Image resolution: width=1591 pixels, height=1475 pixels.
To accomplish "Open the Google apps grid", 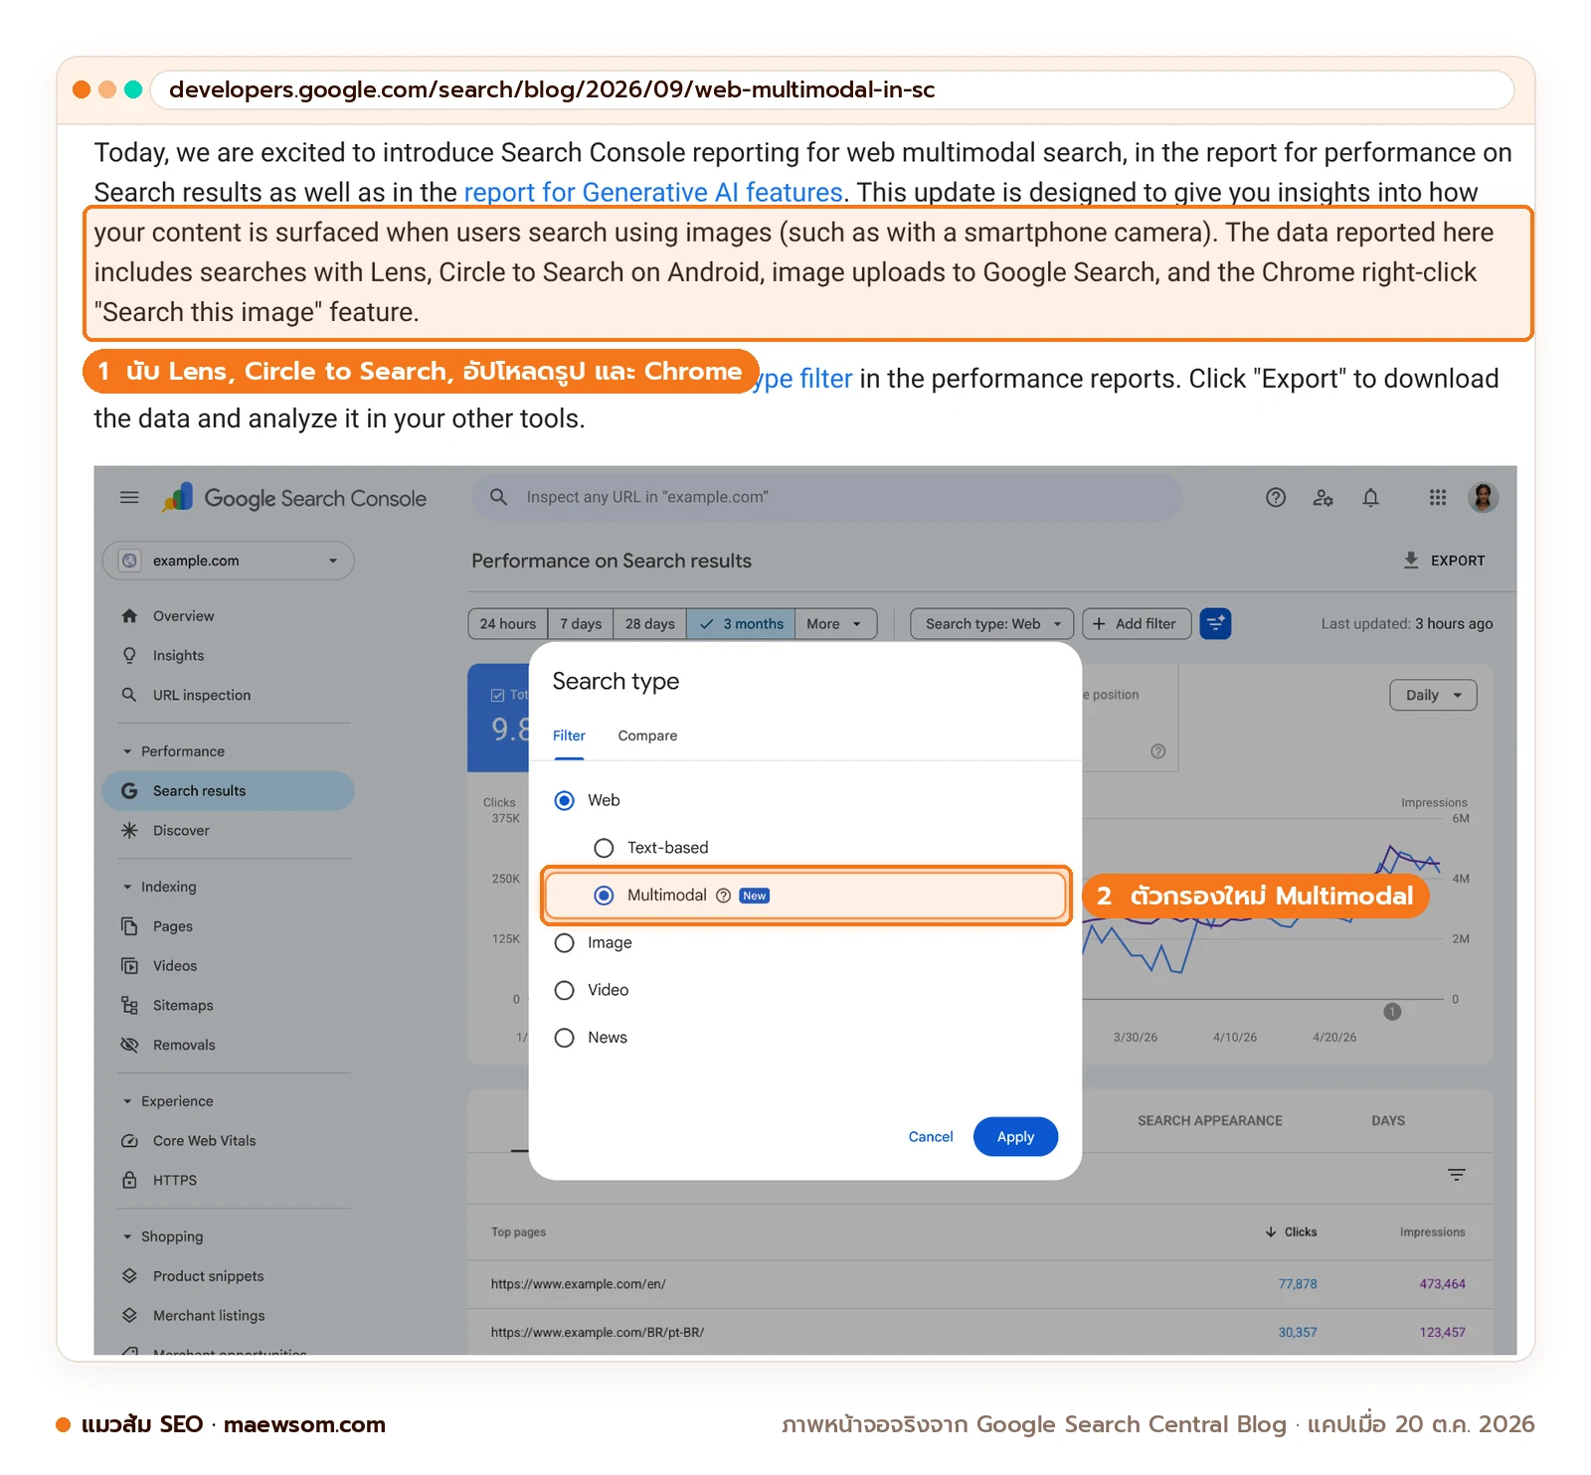I will 1438,497.
